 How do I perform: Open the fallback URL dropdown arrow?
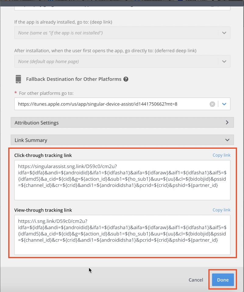(x=224, y=104)
